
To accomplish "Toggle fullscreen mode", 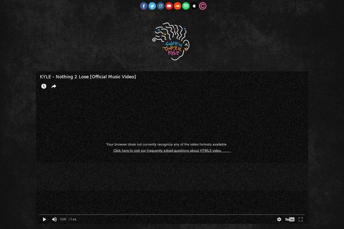I will point(300,219).
